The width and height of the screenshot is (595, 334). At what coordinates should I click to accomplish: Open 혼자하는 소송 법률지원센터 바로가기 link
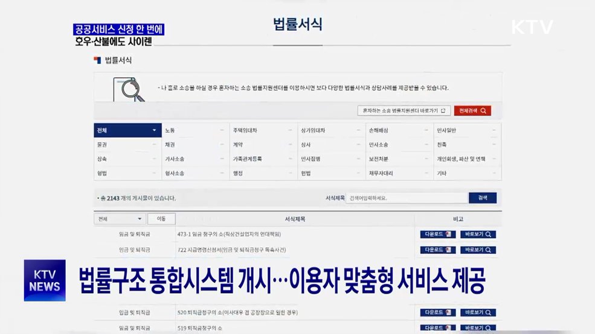click(x=404, y=111)
